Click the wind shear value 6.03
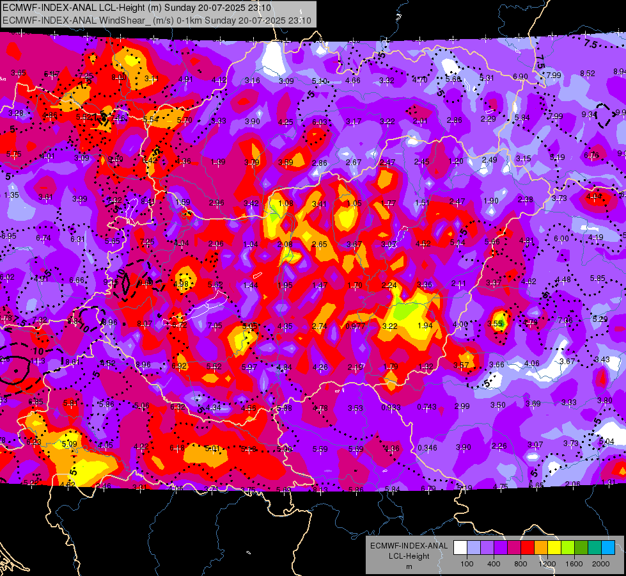 click(319, 122)
